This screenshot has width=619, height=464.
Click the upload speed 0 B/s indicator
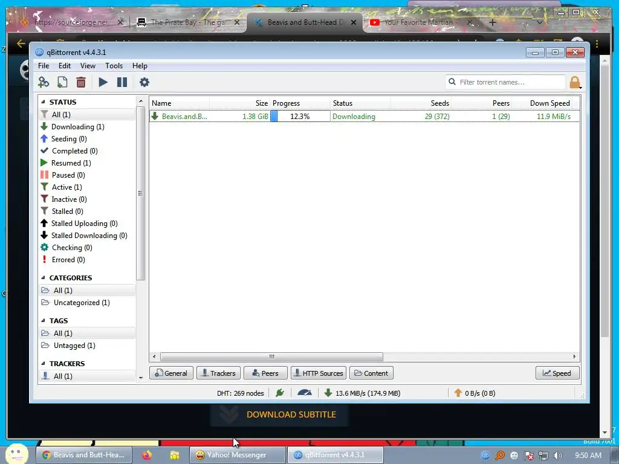coord(475,393)
